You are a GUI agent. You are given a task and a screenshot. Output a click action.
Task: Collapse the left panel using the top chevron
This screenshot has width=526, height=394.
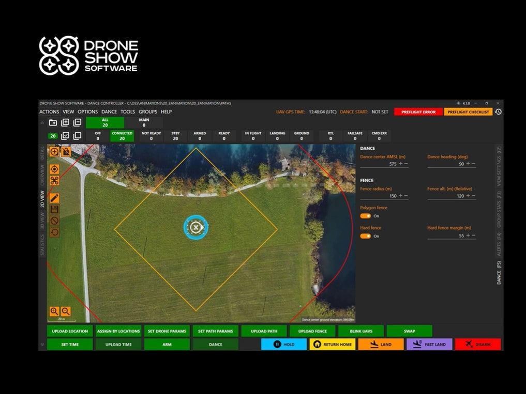[42, 123]
